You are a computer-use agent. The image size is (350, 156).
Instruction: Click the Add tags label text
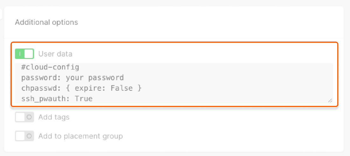point(54,117)
